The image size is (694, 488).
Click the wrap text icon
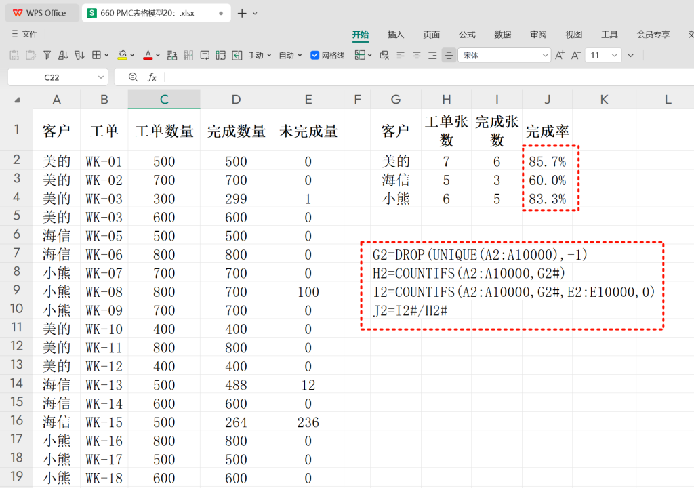pyautogui.click(x=205, y=56)
